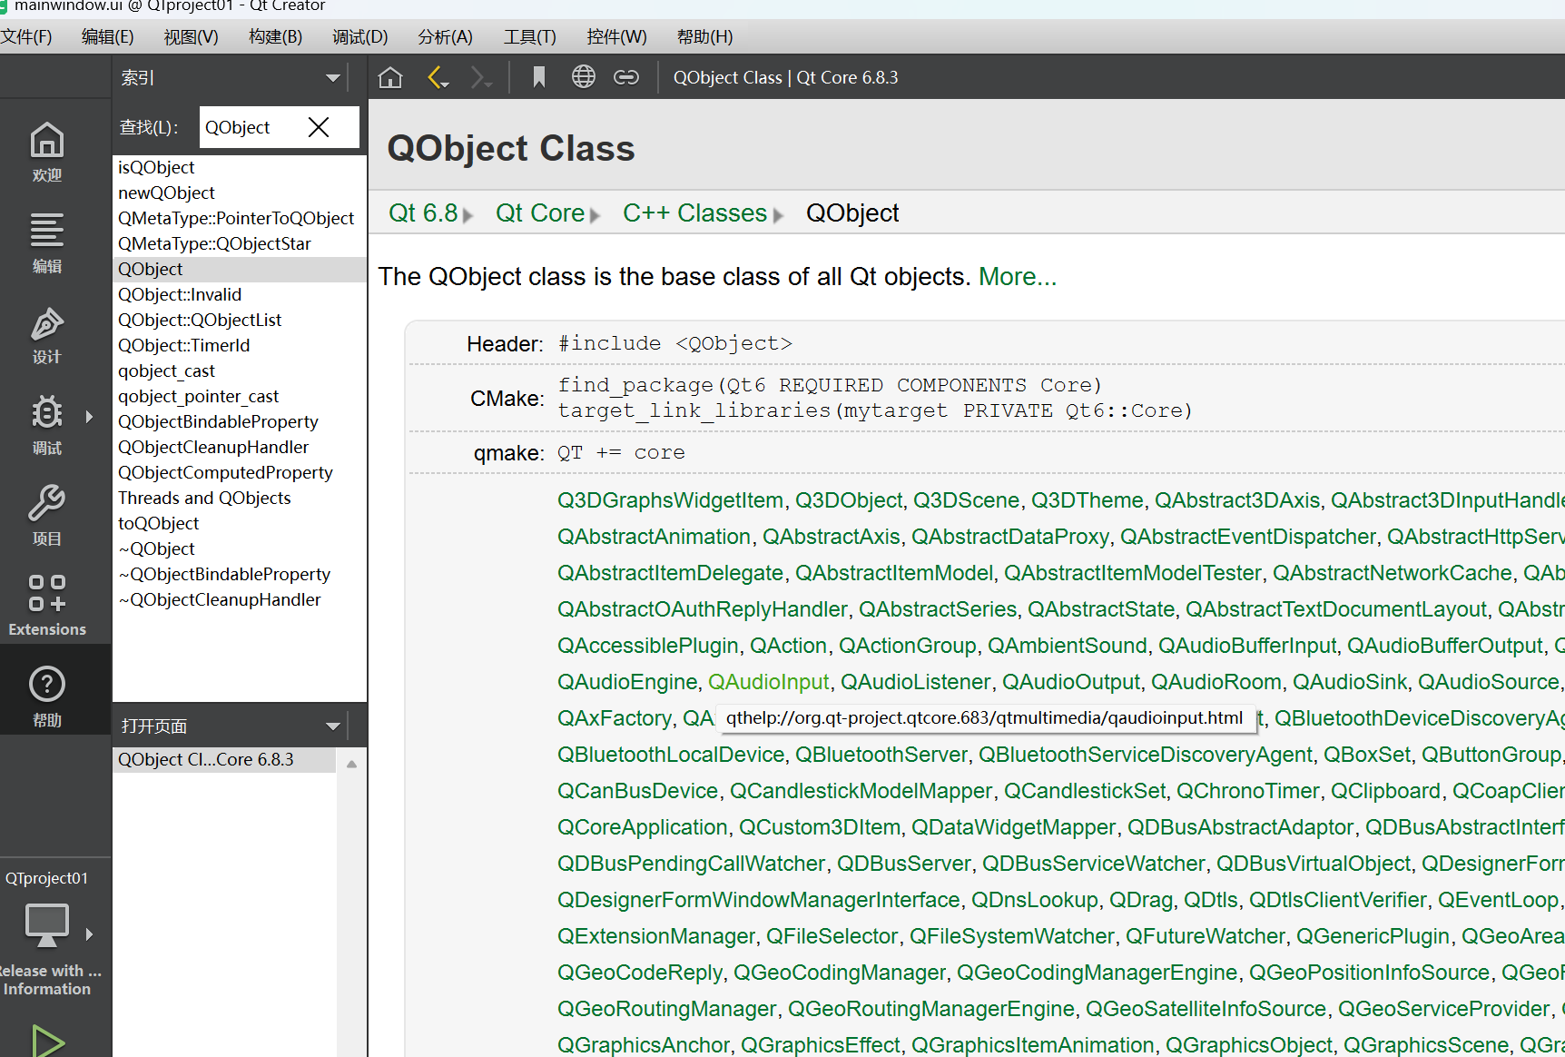Viewport: 1565px width, 1057px height.
Task: Switch to Design (设计) mode
Action: tap(47, 333)
